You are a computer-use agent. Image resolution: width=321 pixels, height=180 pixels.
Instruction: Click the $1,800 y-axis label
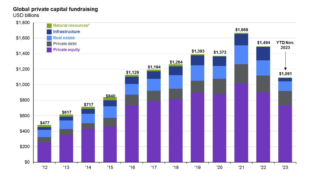coord(23,23)
